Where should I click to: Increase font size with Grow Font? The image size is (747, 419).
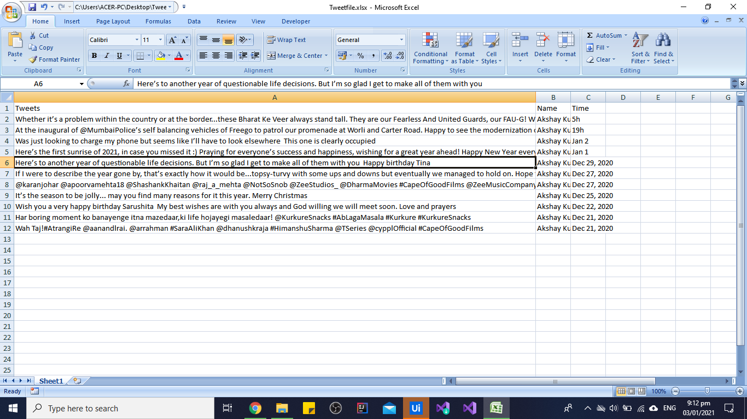coord(172,40)
